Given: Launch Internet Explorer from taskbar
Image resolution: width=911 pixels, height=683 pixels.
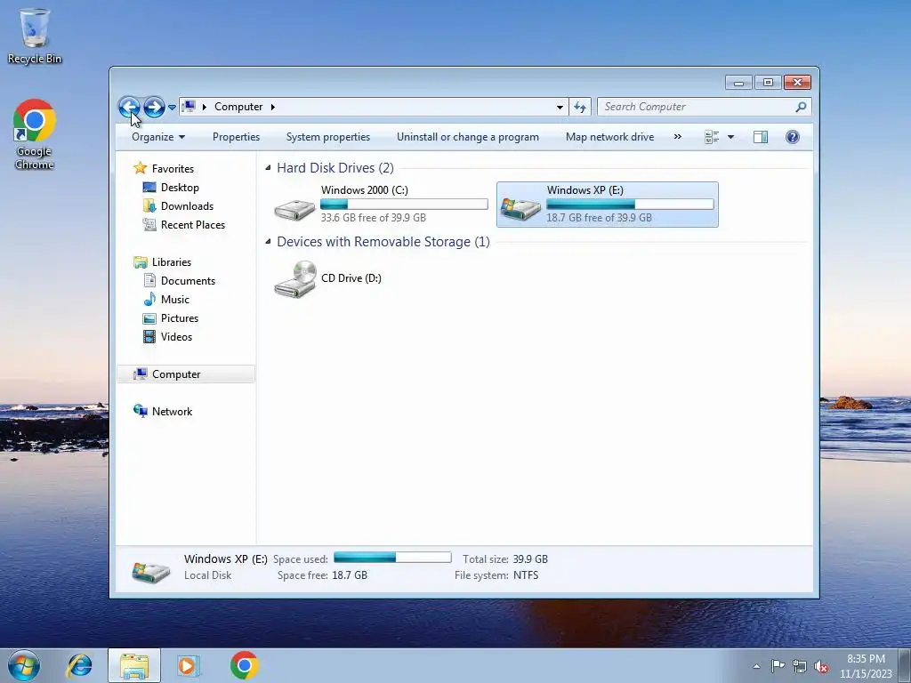Looking at the screenshot, I should tap(79, 665).
